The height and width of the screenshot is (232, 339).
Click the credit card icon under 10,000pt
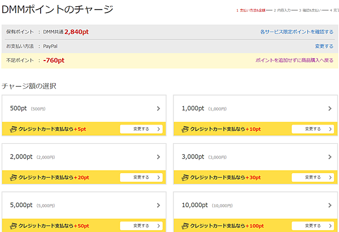pyautogui.click(x=185, y=226)
